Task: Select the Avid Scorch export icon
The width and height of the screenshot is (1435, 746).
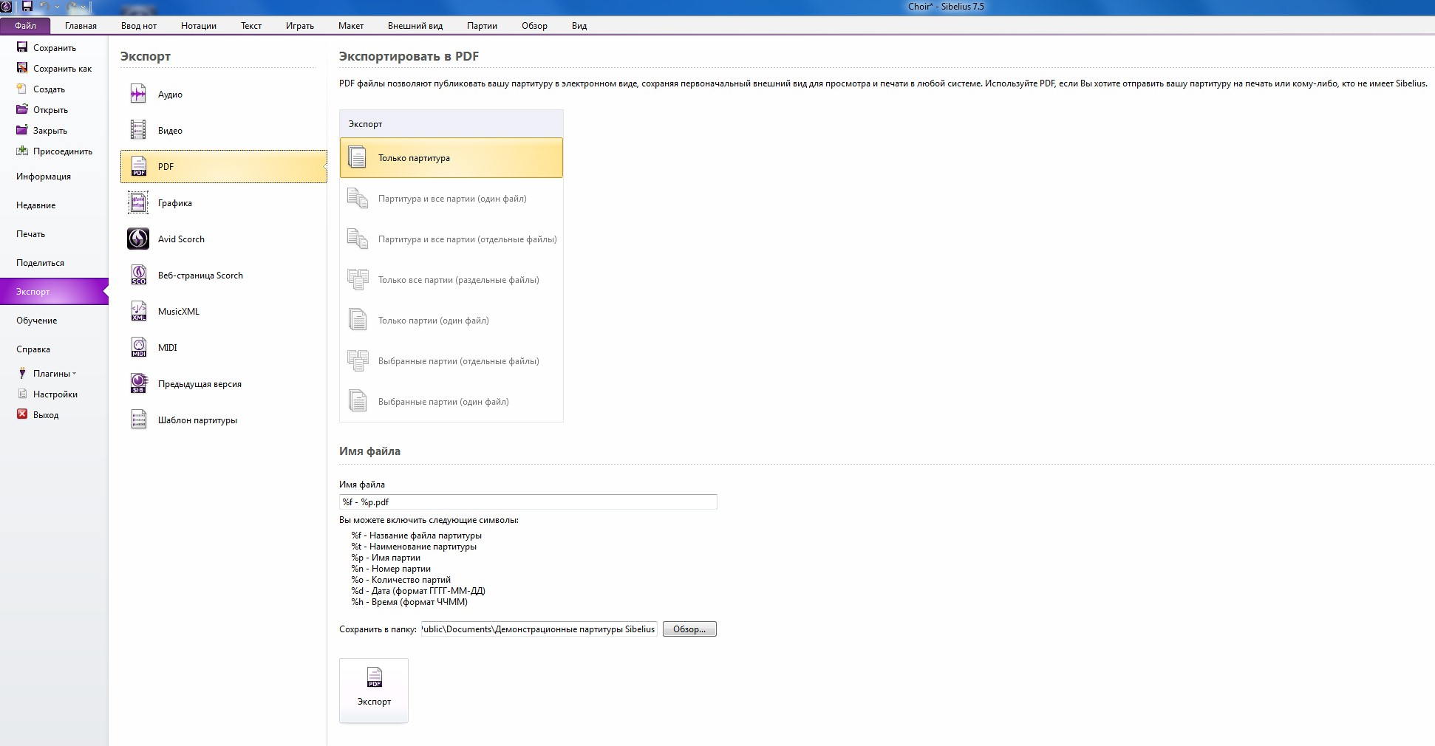Action: click(x=138, y=239)
